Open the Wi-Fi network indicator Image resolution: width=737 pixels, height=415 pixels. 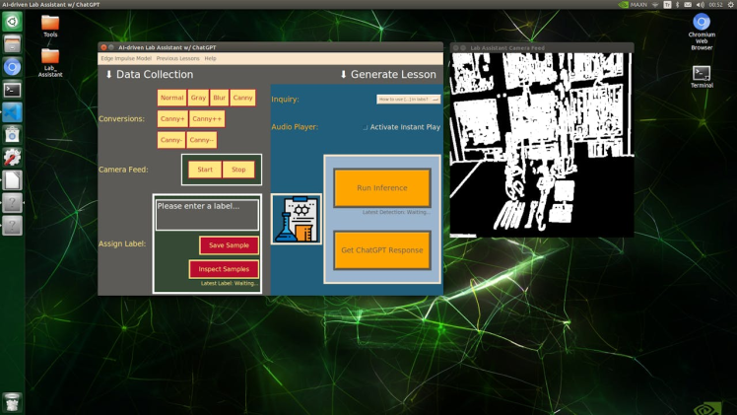click(655, 4)
